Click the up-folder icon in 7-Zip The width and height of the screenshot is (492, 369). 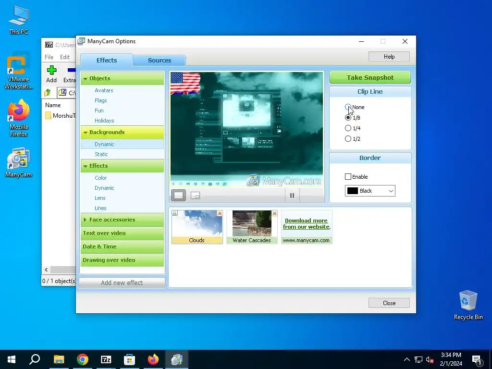pyautogui.click(x=48, y=93)
